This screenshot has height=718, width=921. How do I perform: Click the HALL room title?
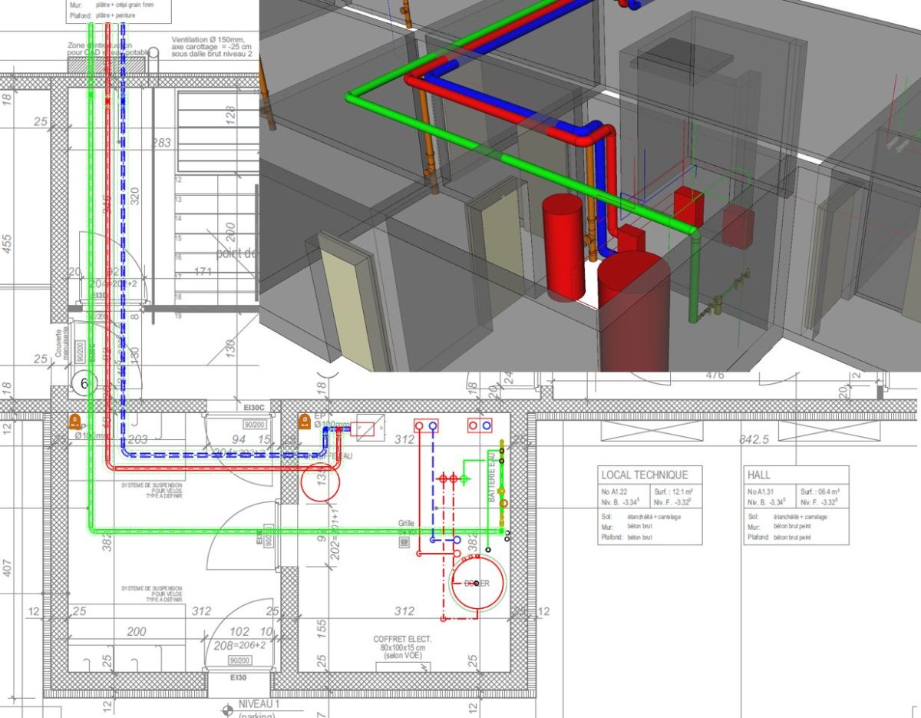(759, 475)
